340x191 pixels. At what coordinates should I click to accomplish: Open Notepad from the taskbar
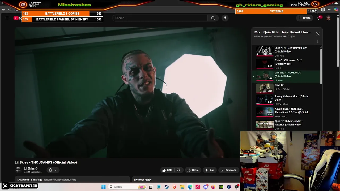(x=159, y=187)
